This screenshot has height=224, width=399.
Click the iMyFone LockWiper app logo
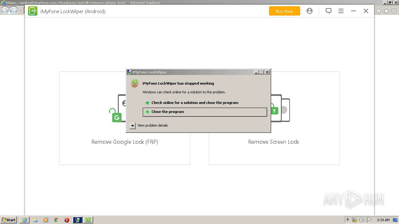click(33, 11)
